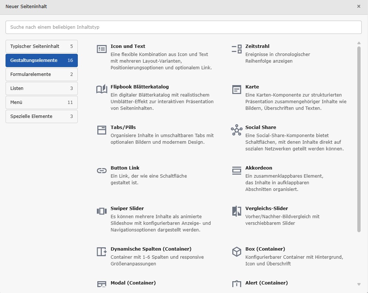The width and height of the screenshot is (368, 293).
Task: Click the scrollbar down arrow
Action: [359, 284]
